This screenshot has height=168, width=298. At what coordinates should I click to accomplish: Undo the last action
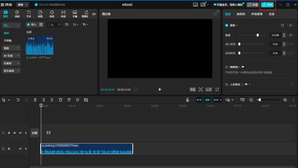click(18, 100)
